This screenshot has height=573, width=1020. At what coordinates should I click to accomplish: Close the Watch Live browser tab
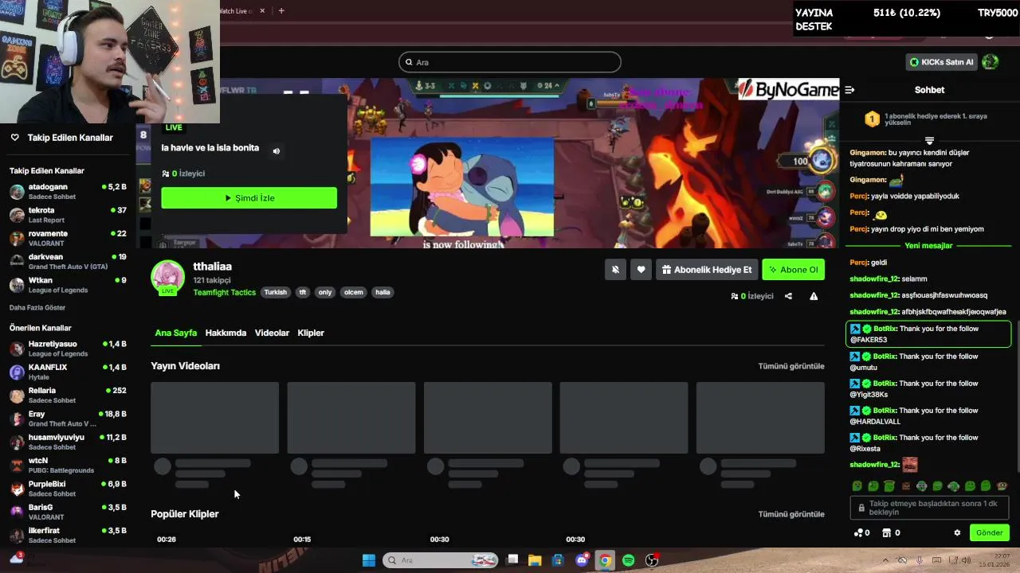tap(262, 10)
